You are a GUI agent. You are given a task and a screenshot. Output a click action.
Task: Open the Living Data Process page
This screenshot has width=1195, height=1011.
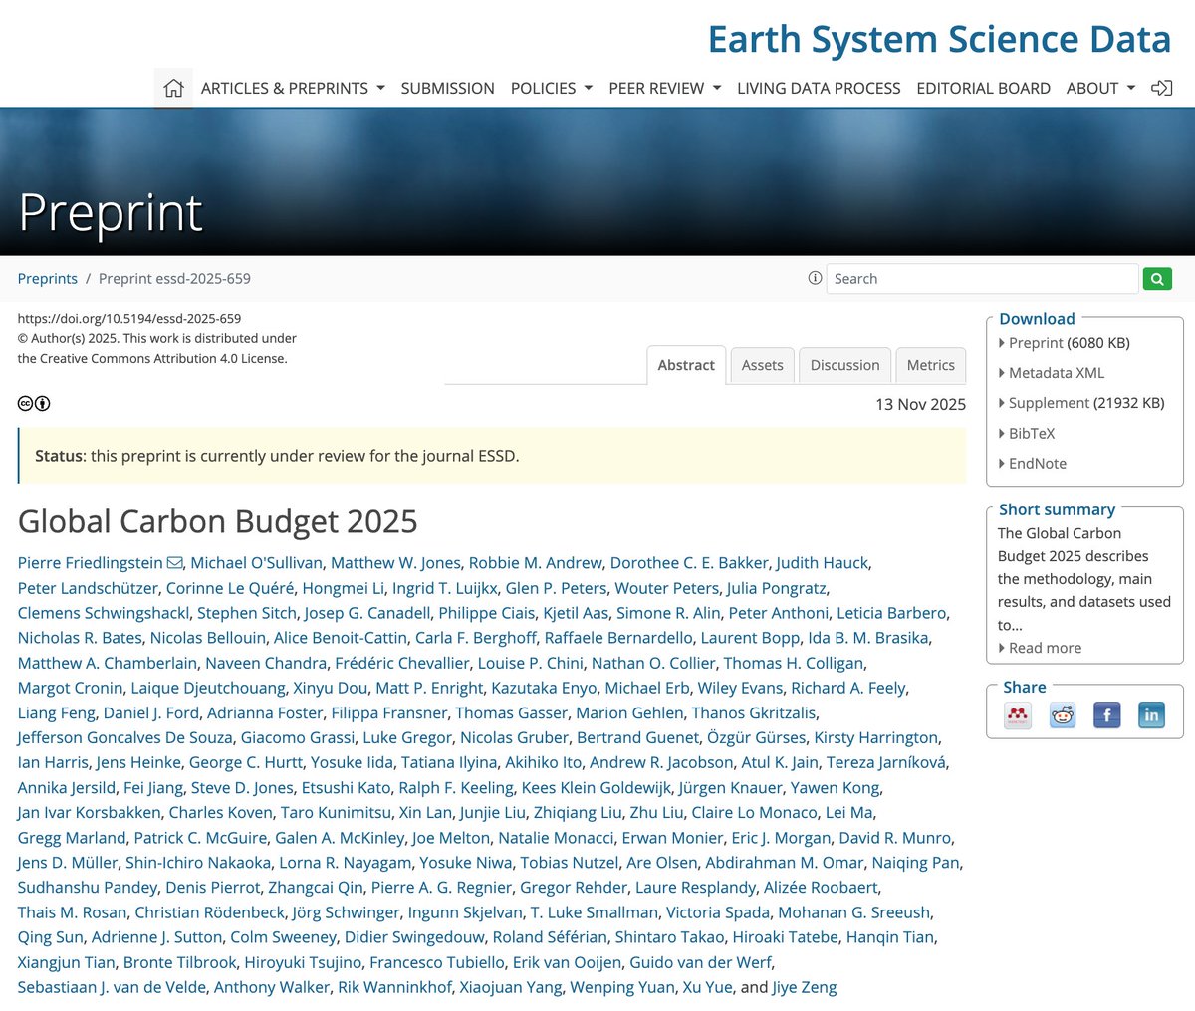(x=819, y=88)
